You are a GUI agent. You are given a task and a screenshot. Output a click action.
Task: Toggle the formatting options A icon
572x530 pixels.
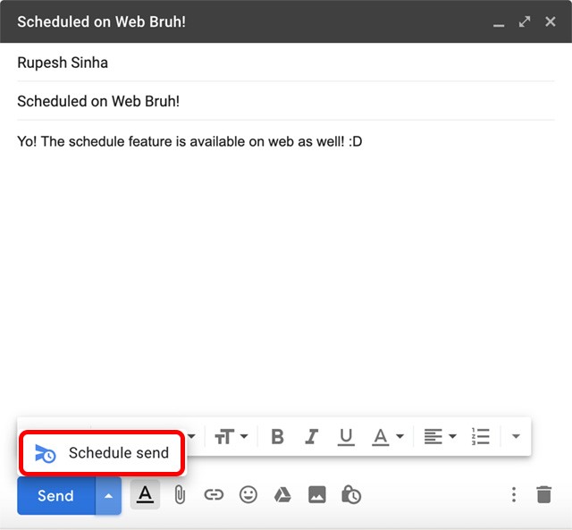point(145,494)
